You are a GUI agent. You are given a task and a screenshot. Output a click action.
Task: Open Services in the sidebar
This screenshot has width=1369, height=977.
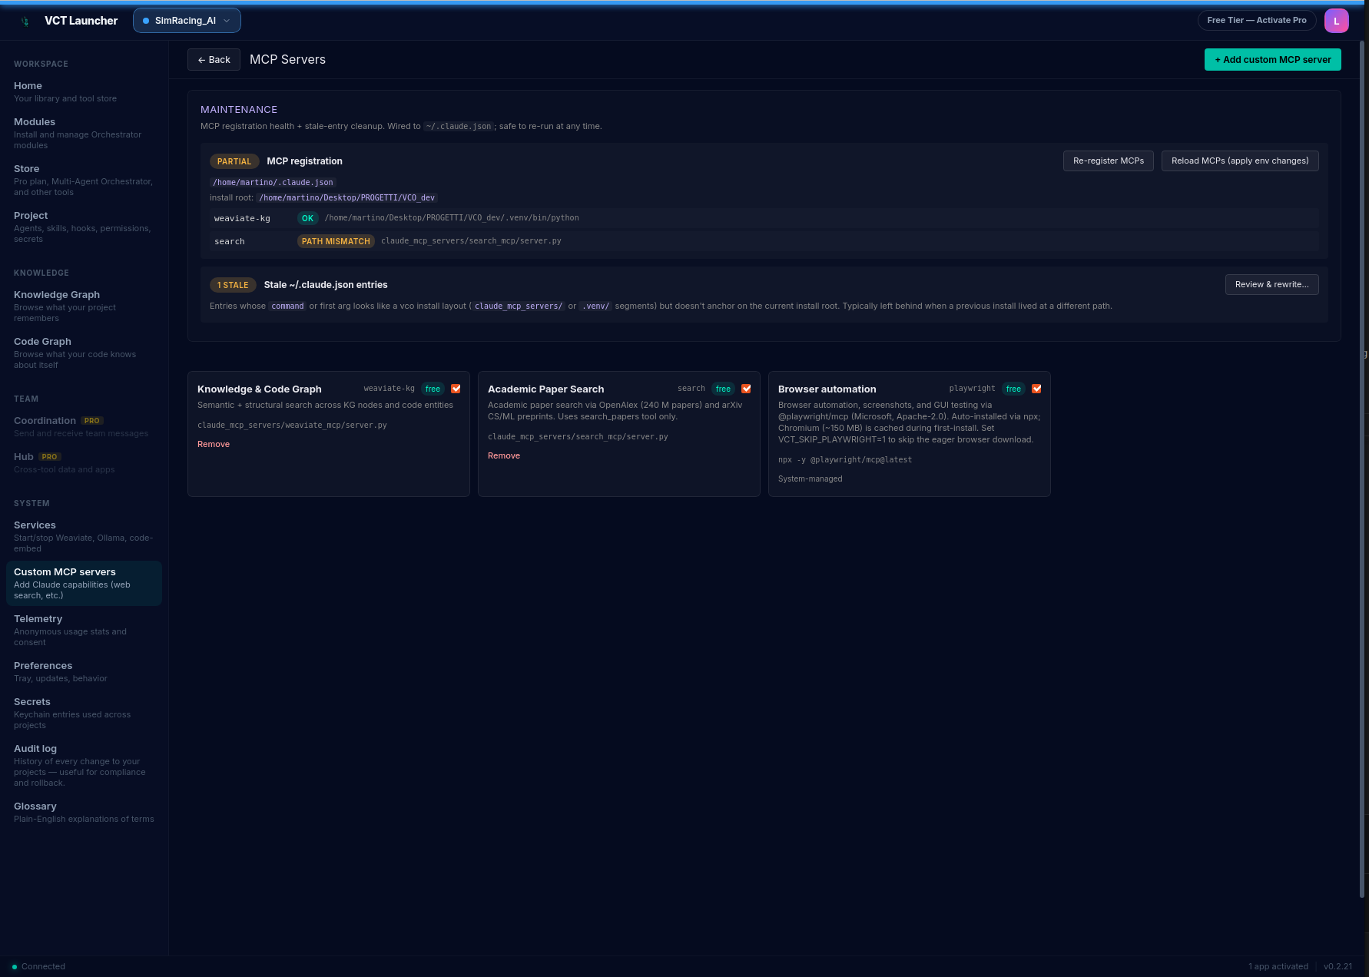pos(84,536)
